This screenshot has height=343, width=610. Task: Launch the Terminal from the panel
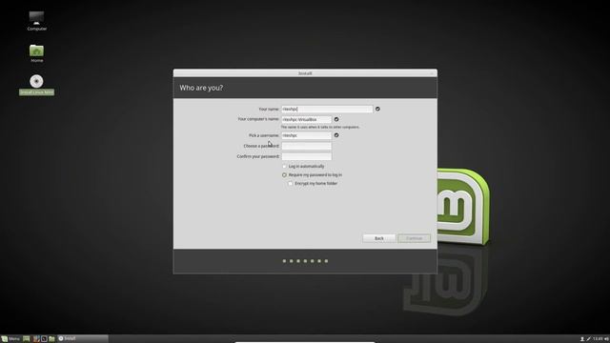click(x=44, y=339)
